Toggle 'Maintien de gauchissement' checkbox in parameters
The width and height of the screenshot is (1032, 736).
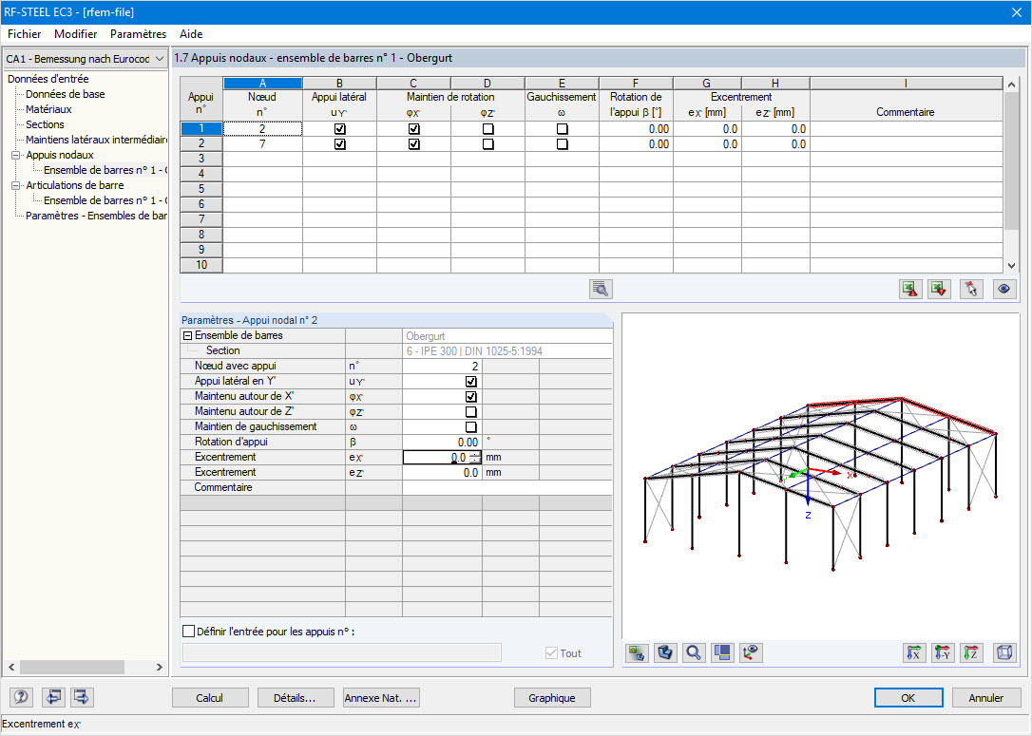(470, 426)
